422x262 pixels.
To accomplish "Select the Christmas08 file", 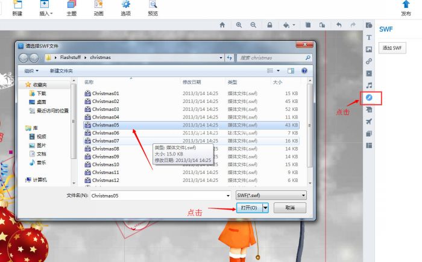I will pyautogui.click(x=191, y=149).
